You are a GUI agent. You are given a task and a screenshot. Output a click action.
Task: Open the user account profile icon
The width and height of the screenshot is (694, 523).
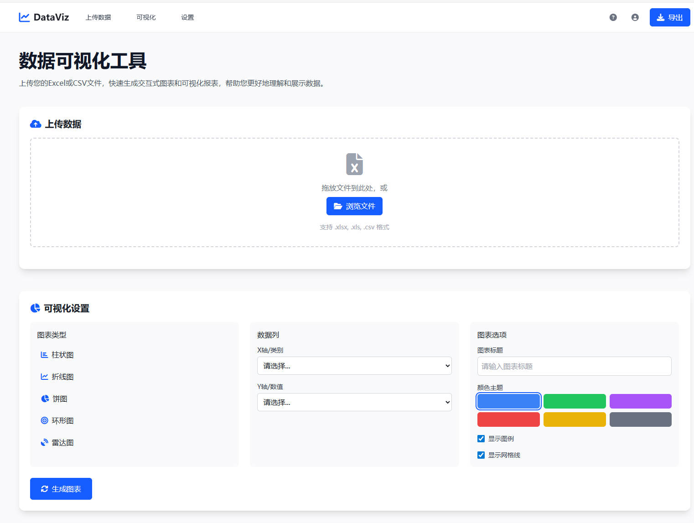pyautogui.click(x=635, y=17)
